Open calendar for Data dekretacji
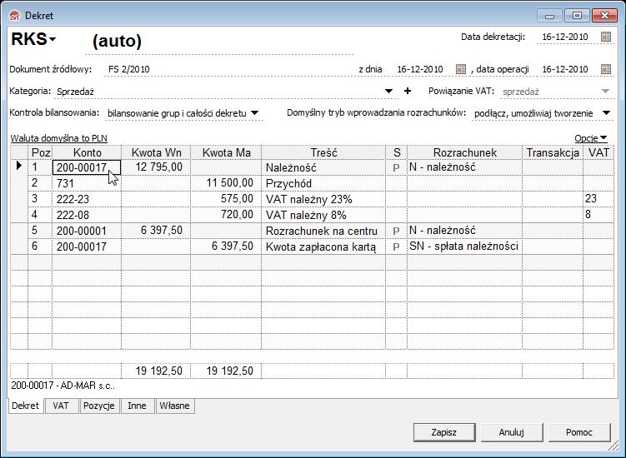 click(x=606, y=37)
